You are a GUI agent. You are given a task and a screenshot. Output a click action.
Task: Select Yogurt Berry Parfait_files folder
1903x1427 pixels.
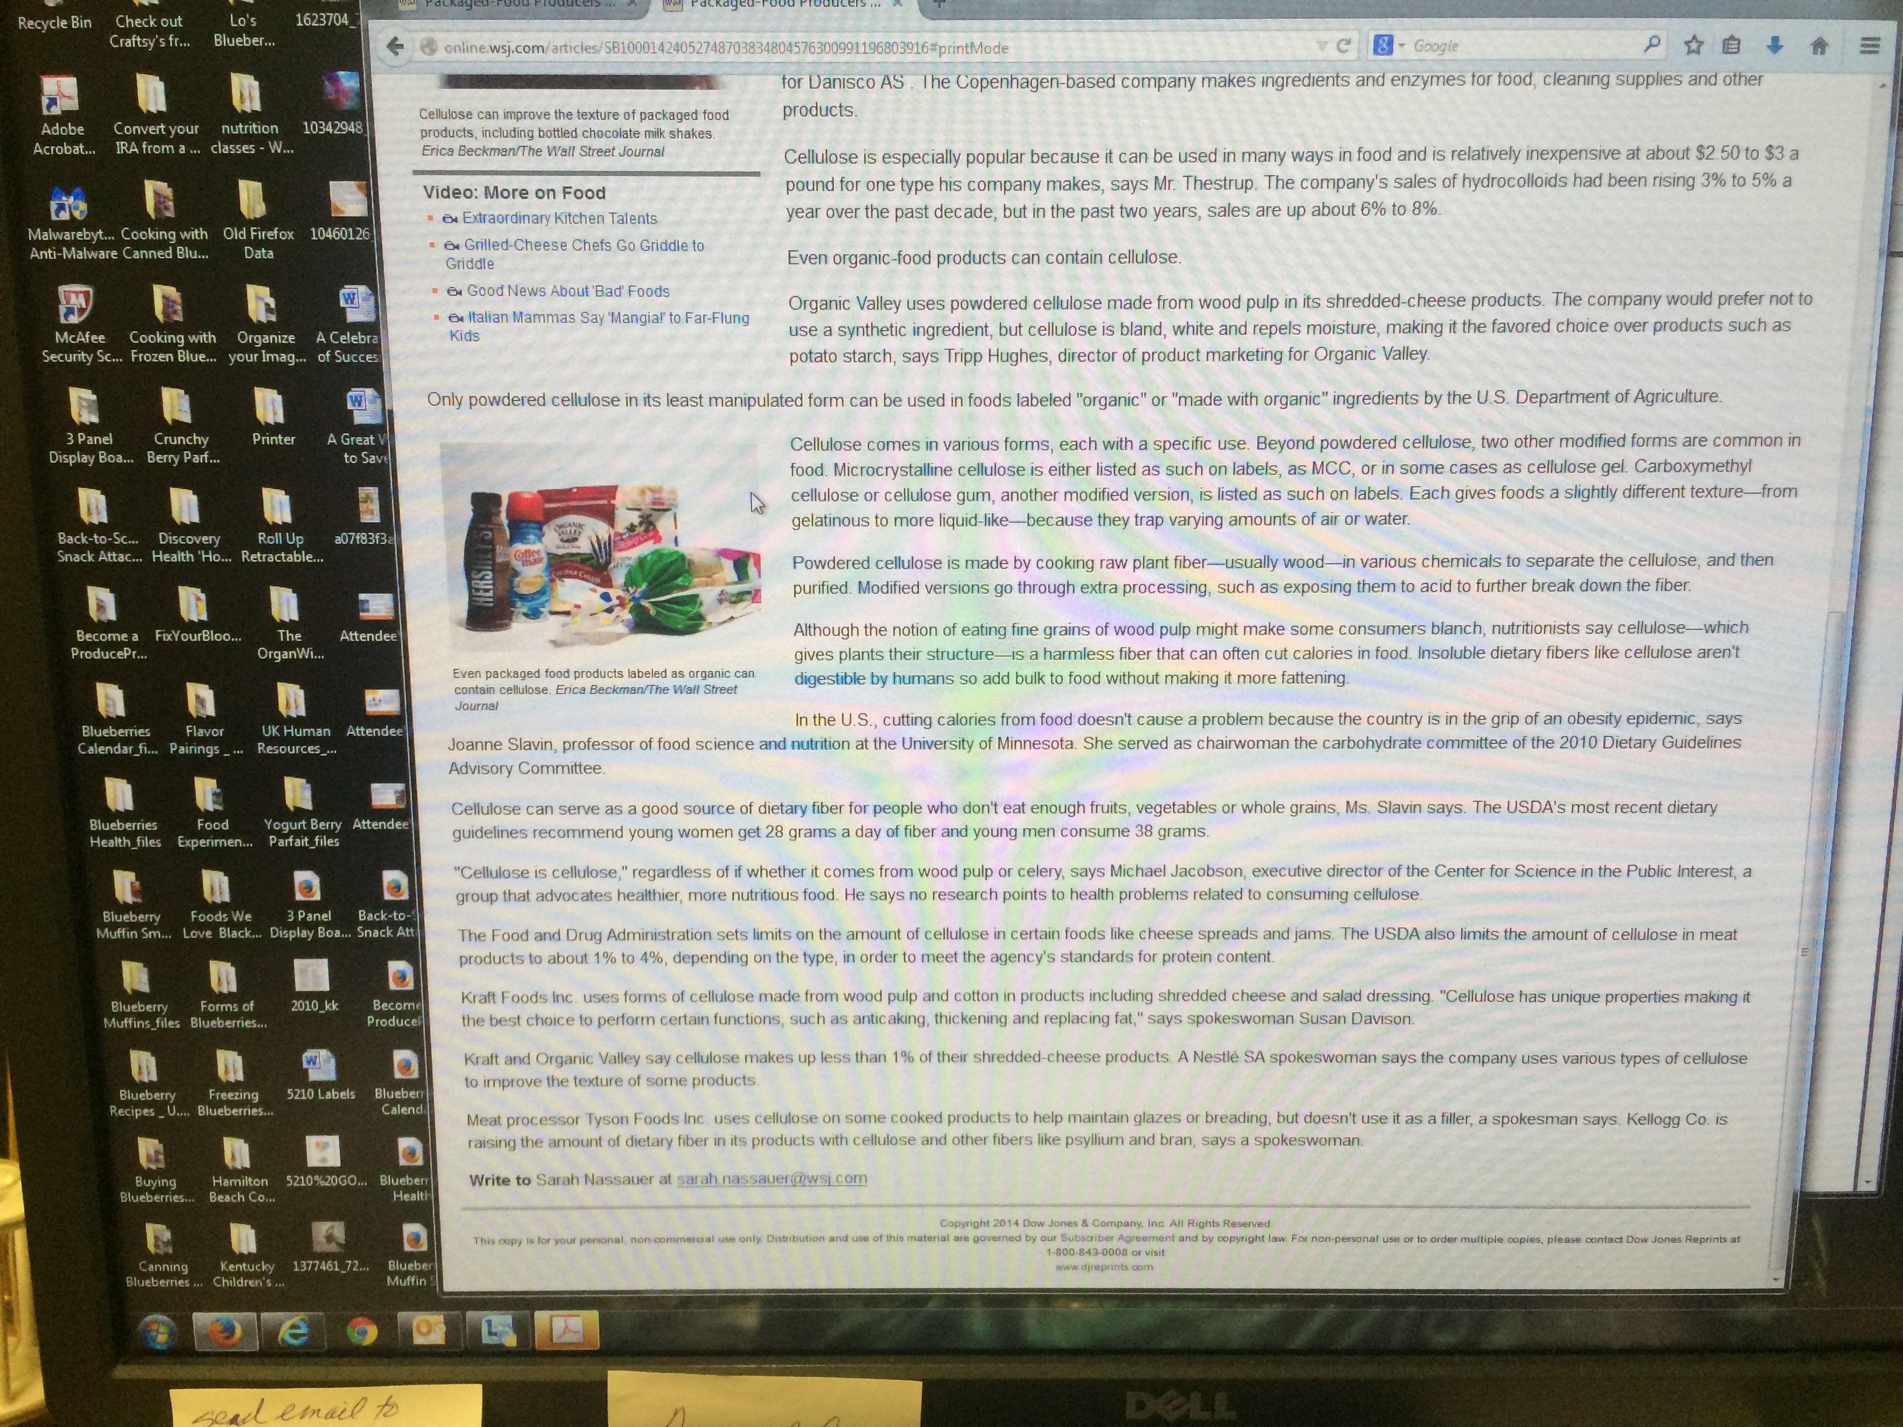[x=303, y=813]
